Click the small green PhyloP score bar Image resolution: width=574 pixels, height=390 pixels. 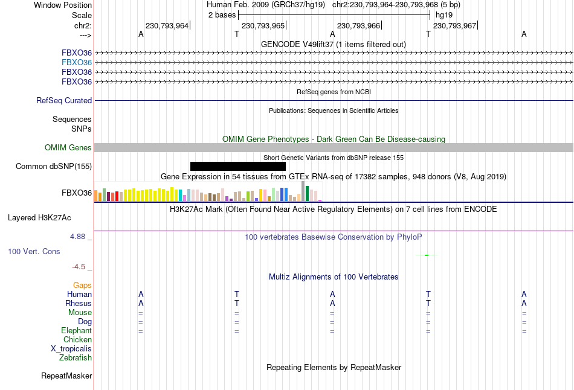point(427,255)
